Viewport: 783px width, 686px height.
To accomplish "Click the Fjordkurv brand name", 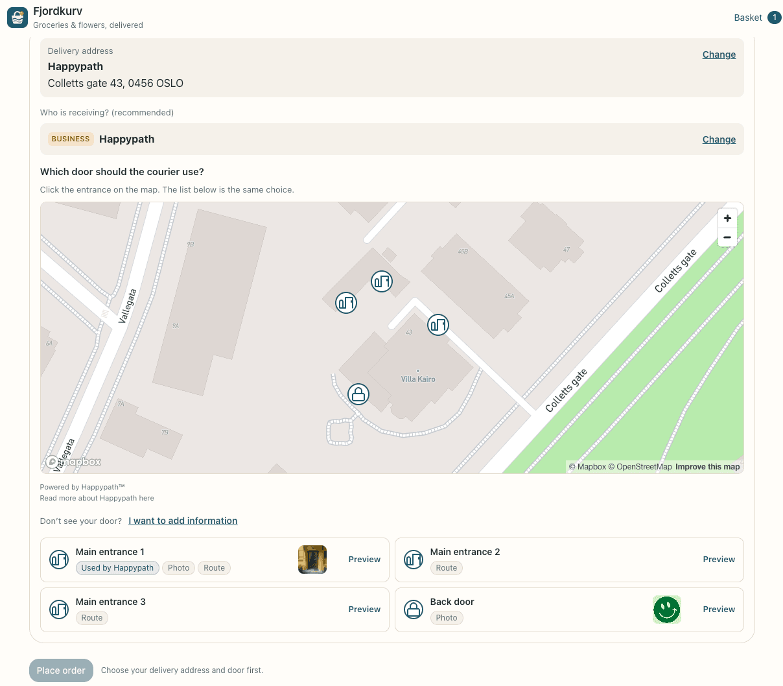I will (58, 11).
